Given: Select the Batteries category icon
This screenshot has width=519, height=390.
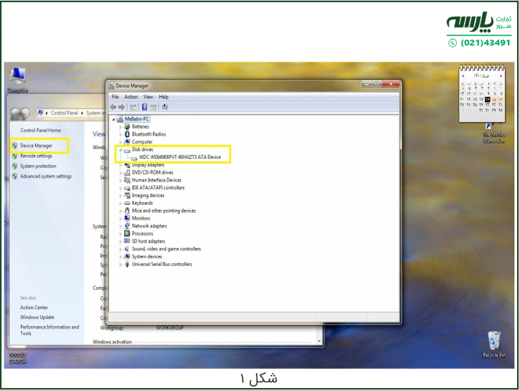Looking at the screenshot, I should 127,127.
